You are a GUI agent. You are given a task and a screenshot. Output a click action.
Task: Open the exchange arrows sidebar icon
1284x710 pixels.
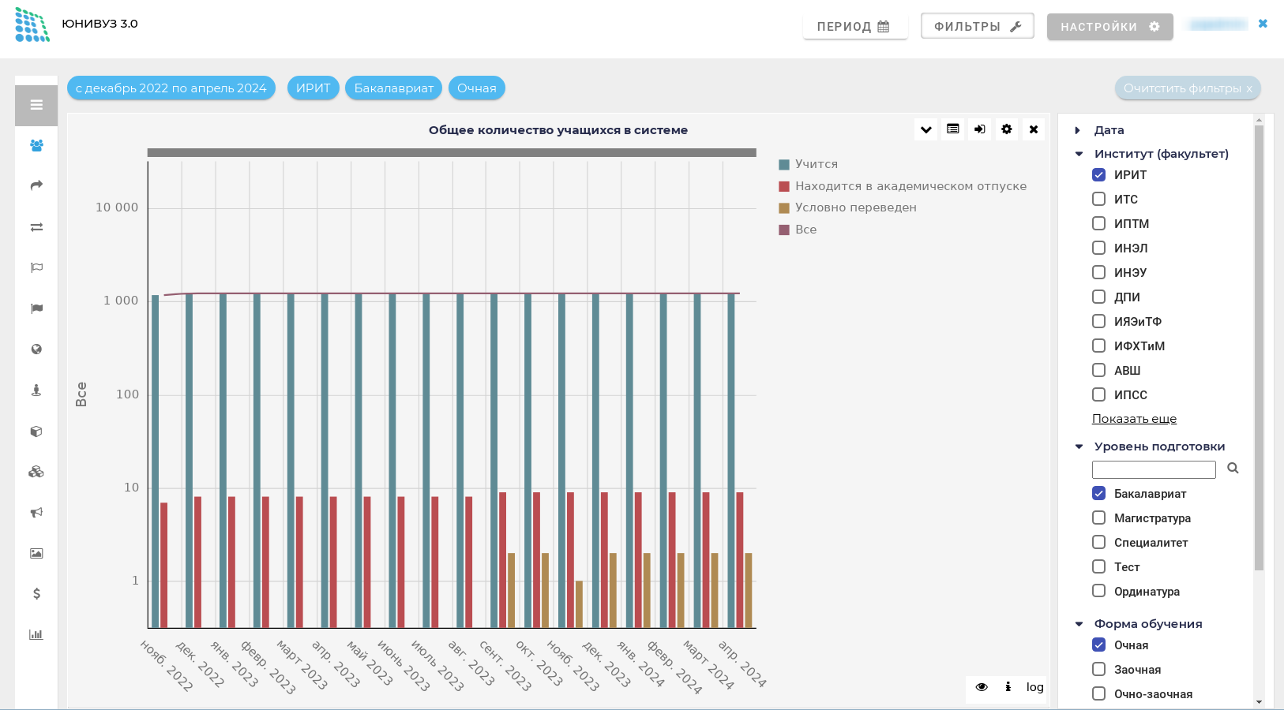36,227
